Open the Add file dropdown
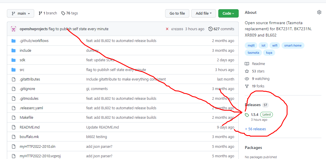Image resolution: width=326 pixels, height=159 pixels. (204, 13)
